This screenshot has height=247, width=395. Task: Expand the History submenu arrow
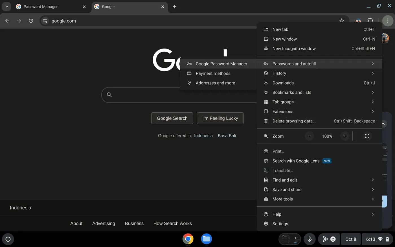[373, 73]
